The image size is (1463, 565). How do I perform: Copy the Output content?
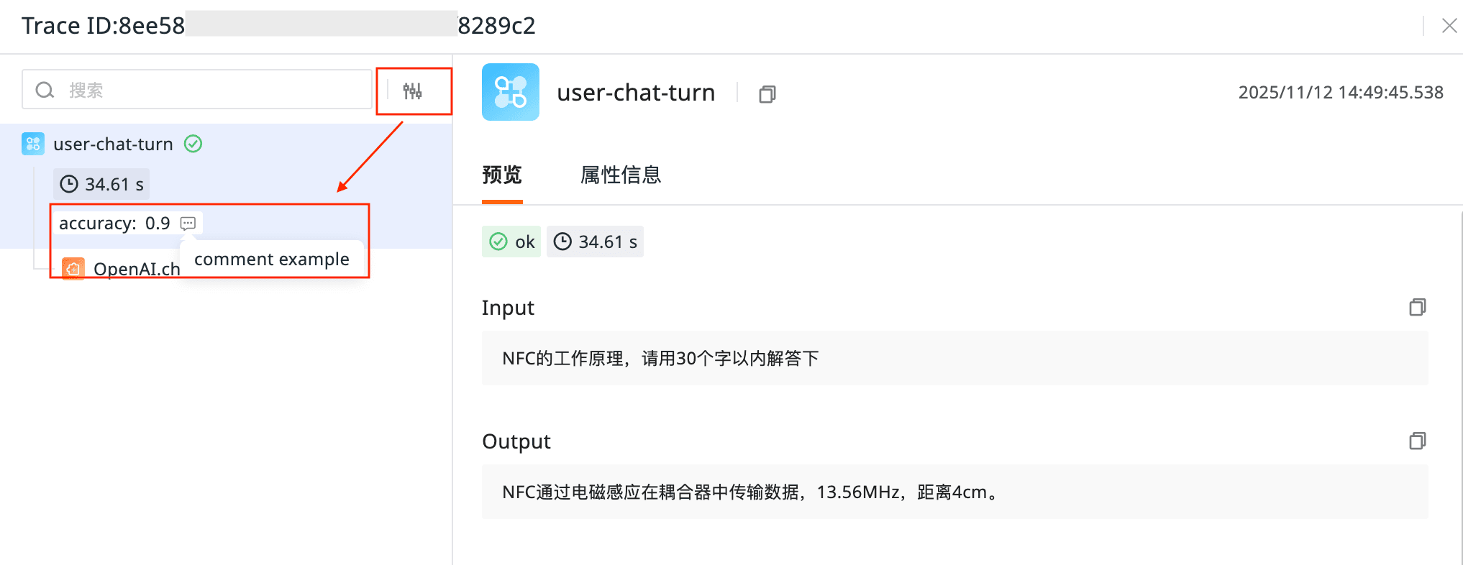(x=1417, y=441)
